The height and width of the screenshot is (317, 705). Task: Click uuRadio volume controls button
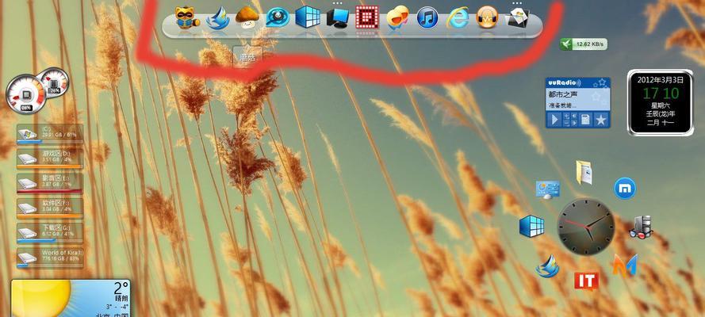point(569,120)
